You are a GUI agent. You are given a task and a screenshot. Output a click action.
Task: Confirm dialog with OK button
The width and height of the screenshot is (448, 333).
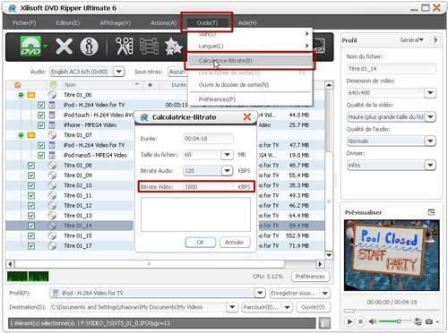(x=201, y=243)
